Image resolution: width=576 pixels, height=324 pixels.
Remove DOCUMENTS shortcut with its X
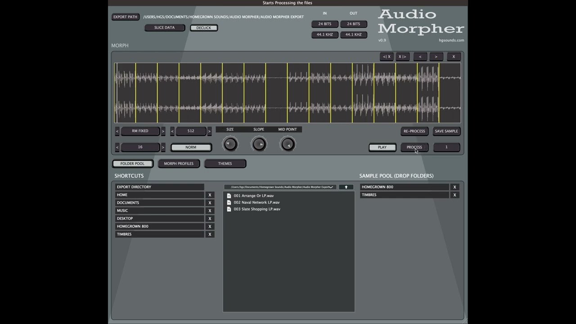click(210, 203)
